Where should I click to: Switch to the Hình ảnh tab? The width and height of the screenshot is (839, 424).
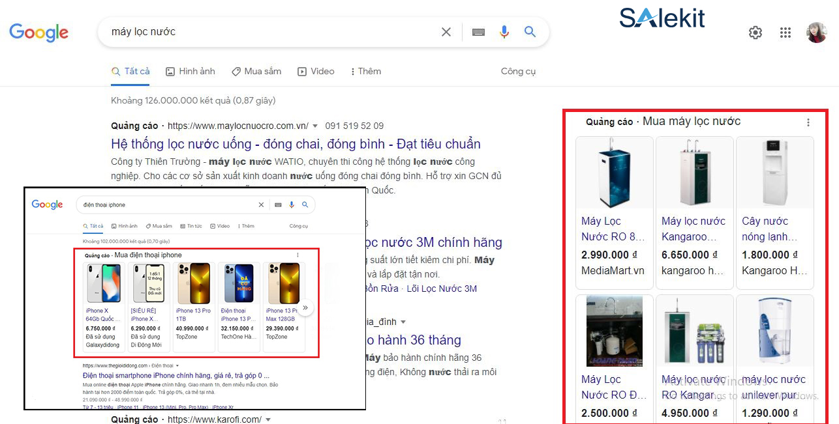(x=190, y=71)
